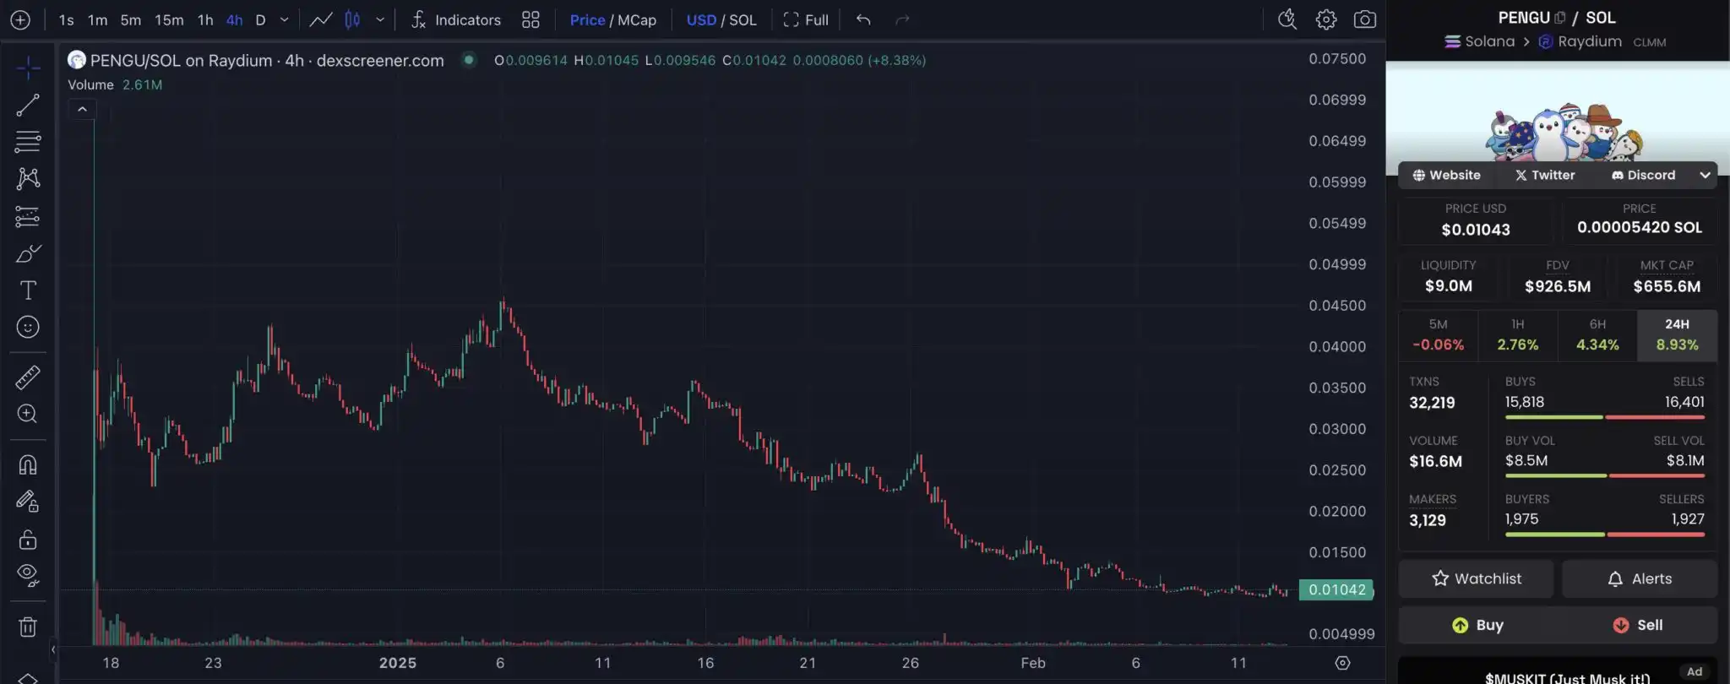The width and height of the screenshot is (1730, 684).
Task: Select the brush drawing tool
Action: (28, 253)
